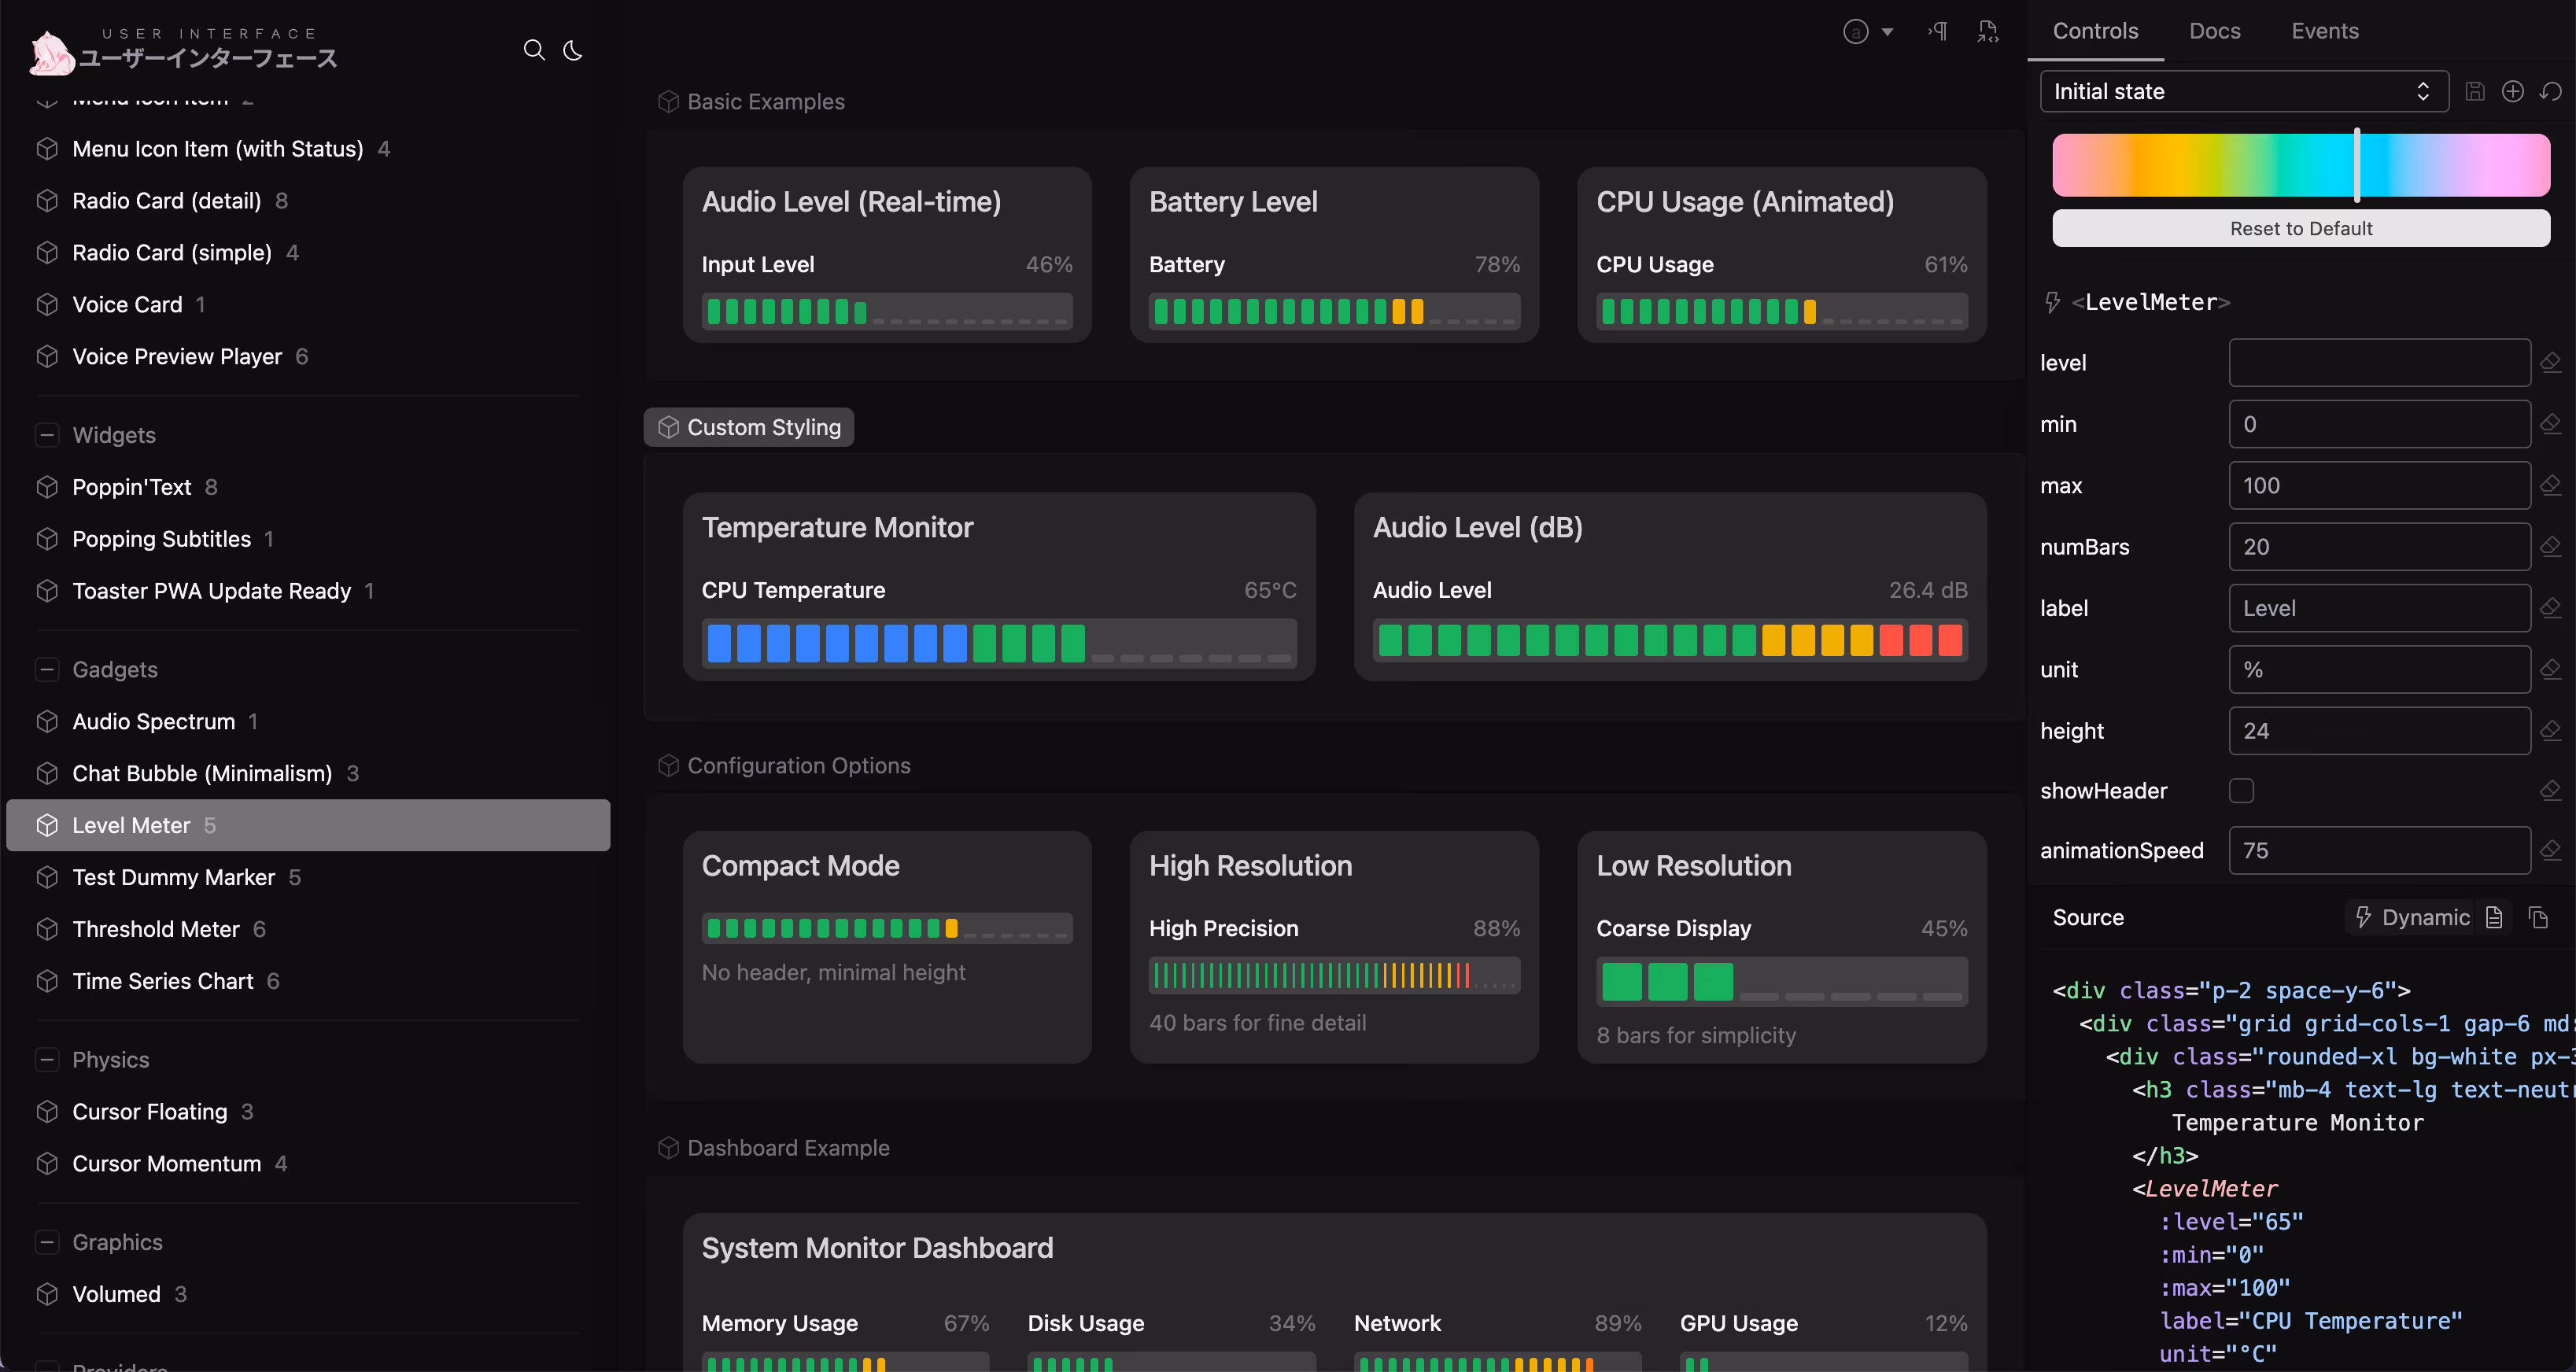Toggle dark mode with the moon icon
Image resolution: width=2576 pixels, height=1372 pixels.
(572, 50)
